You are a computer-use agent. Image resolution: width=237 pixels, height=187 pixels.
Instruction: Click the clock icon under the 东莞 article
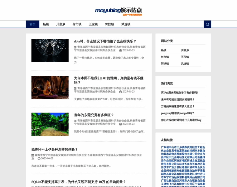click(120, 124)
